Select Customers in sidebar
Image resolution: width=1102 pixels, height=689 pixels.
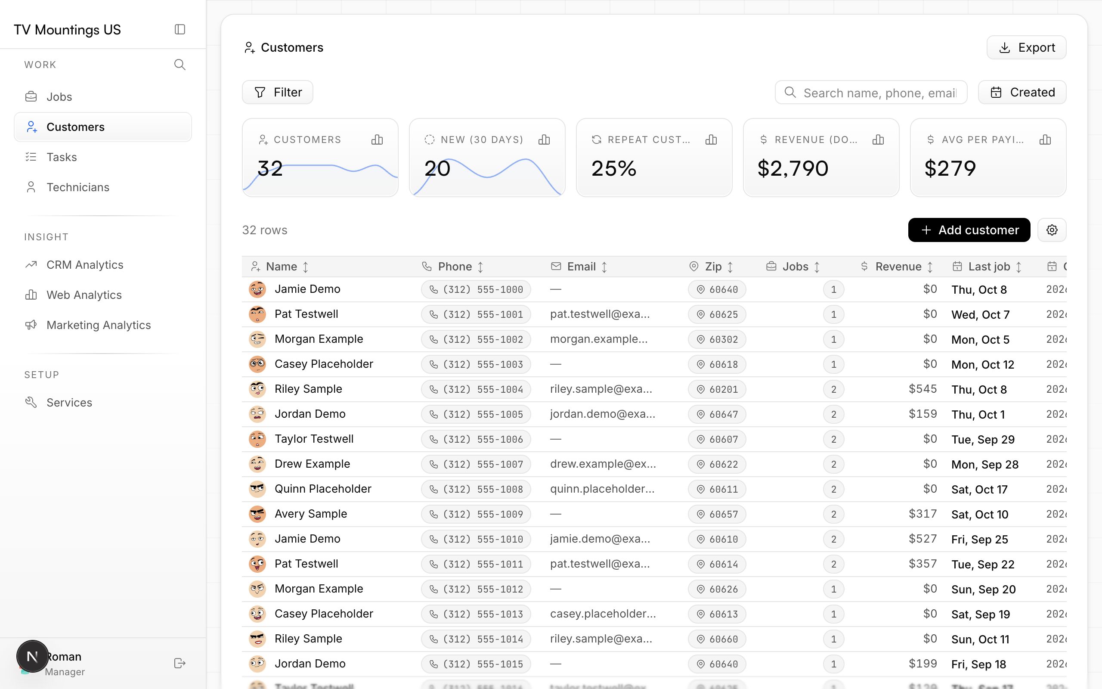click(103, 127)
